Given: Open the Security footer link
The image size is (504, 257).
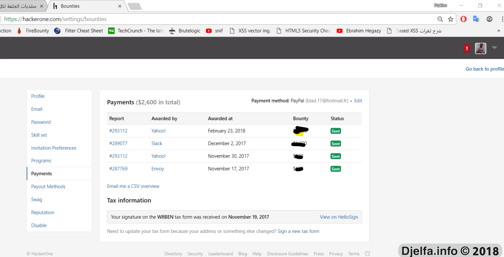Looking at the screenshot, I should 195,254.
